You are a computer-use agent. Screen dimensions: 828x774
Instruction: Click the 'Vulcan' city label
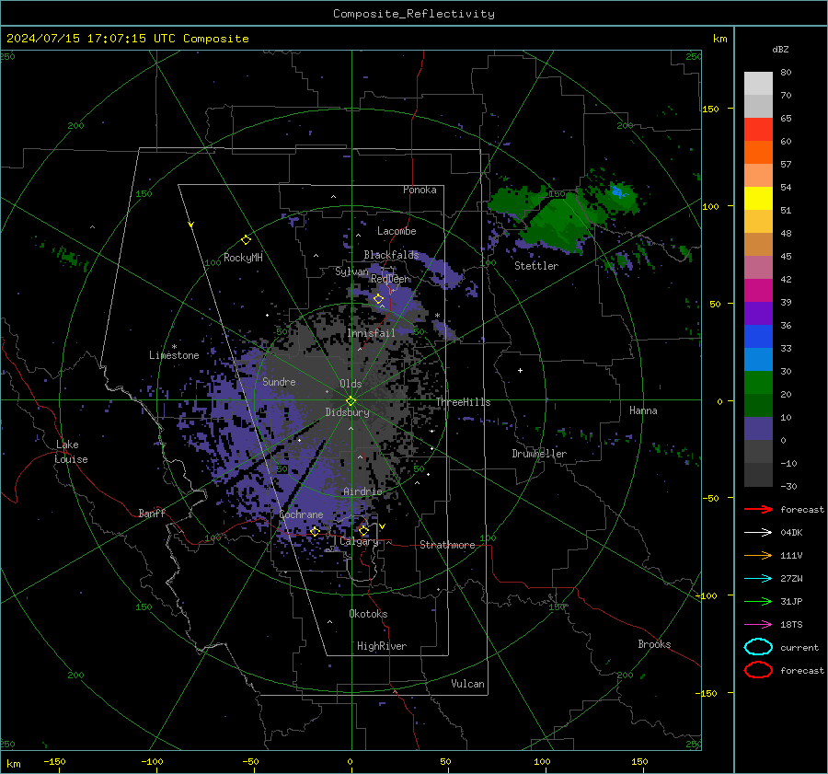[467, 684]
